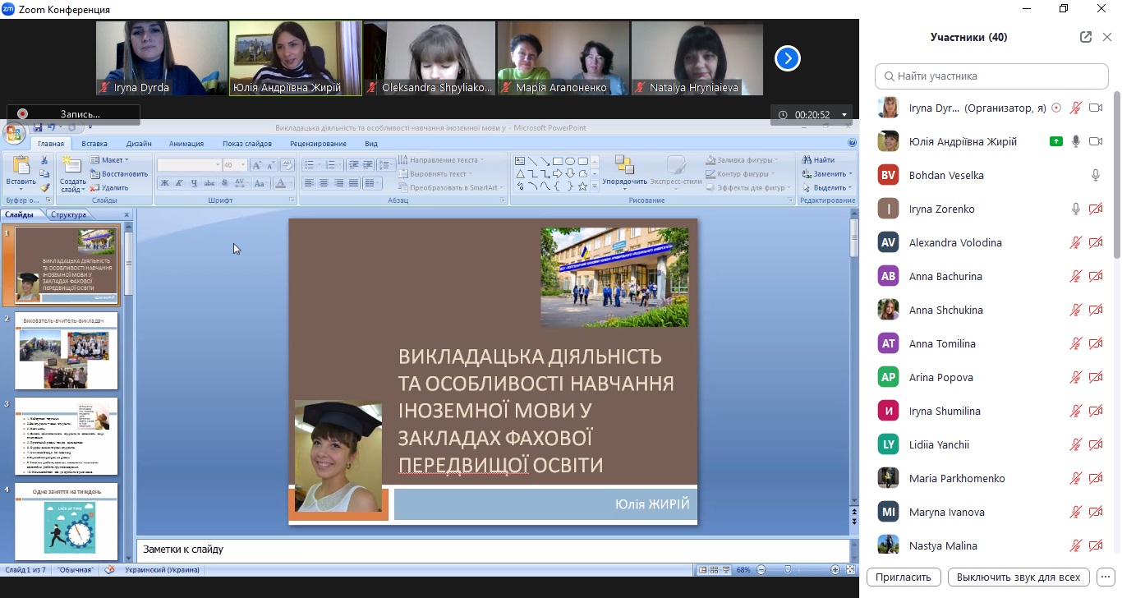The image size is (1122, 598).
Task: Toggle Юлія Андріївна Жирій's microphone in list
Action: [x=1075, y=141]
